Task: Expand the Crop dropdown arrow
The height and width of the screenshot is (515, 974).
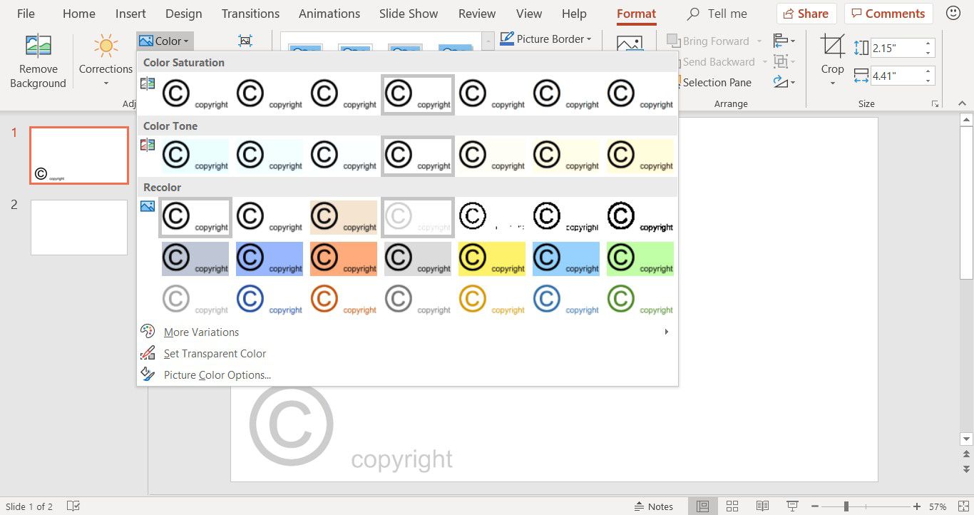Action: pyautogui.click(x=832, y=83)
